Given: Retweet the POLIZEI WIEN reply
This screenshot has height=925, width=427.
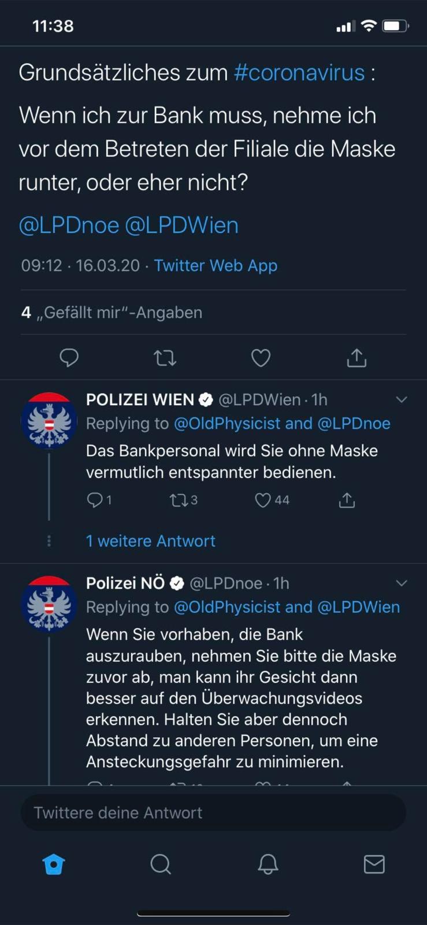Looking at the screenshot, I should pyautogui.click(x=177, y=500).
